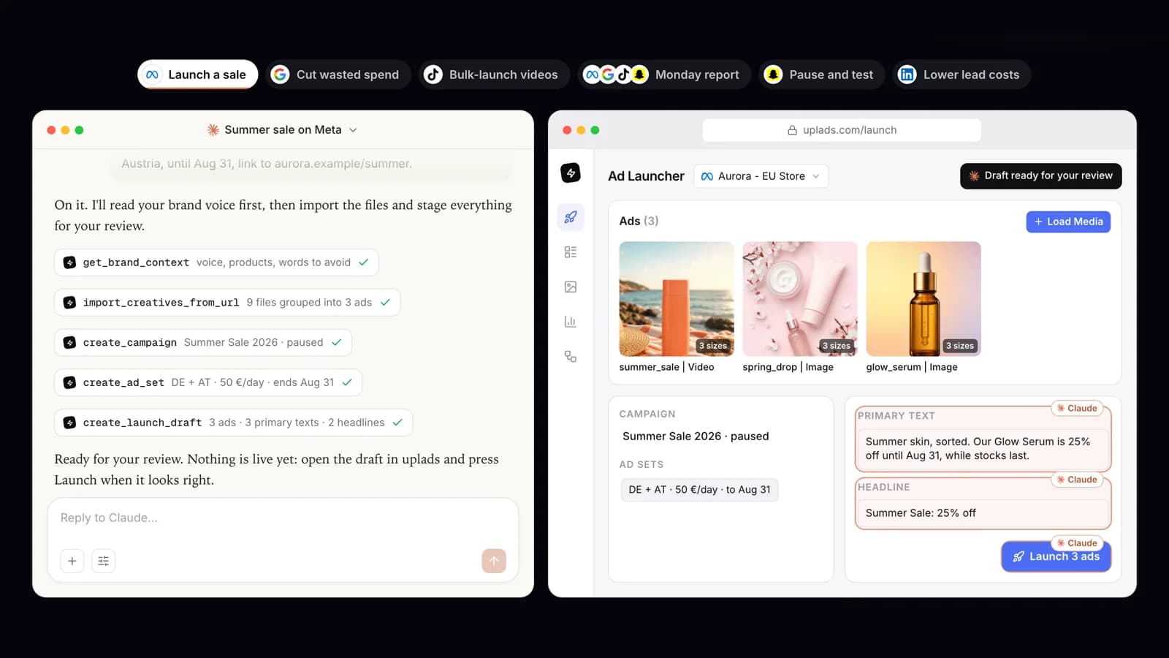Click the Launch 3 ads button
This screenshot has width=1169, height=658.
click(1056, 556)
